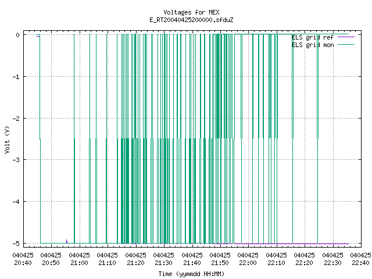Click the x-axis tick label '21:10'
372x279 pixels.
(x=107, y=263)
